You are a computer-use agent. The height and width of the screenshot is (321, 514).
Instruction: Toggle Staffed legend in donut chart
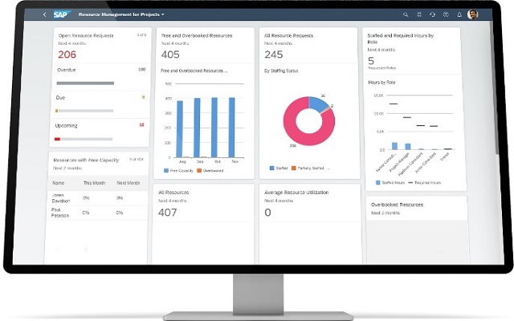(279, 168)
